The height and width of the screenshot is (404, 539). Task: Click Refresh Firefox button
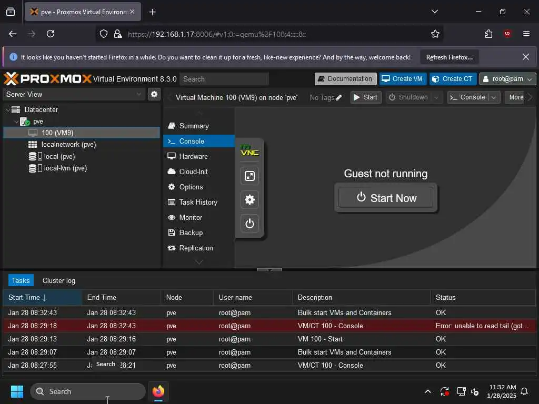tap(450, 57)
